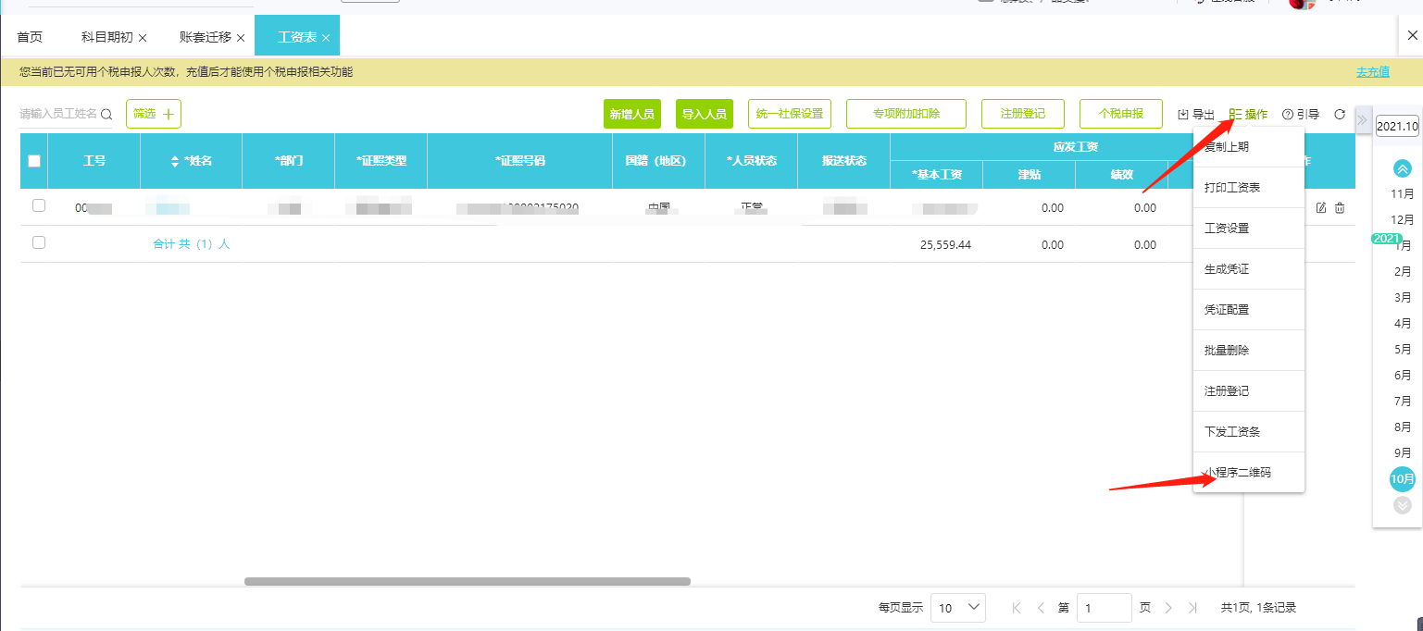The image size is (1423, 631).
Task: Open the 每页显示 page size dropdown
Action: click(957, 608)
